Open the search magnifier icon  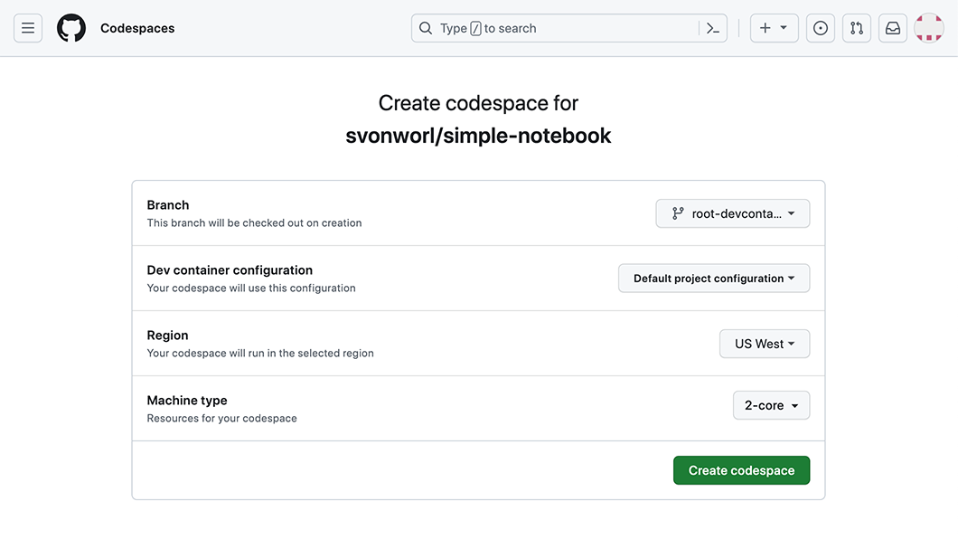[425, 28]
